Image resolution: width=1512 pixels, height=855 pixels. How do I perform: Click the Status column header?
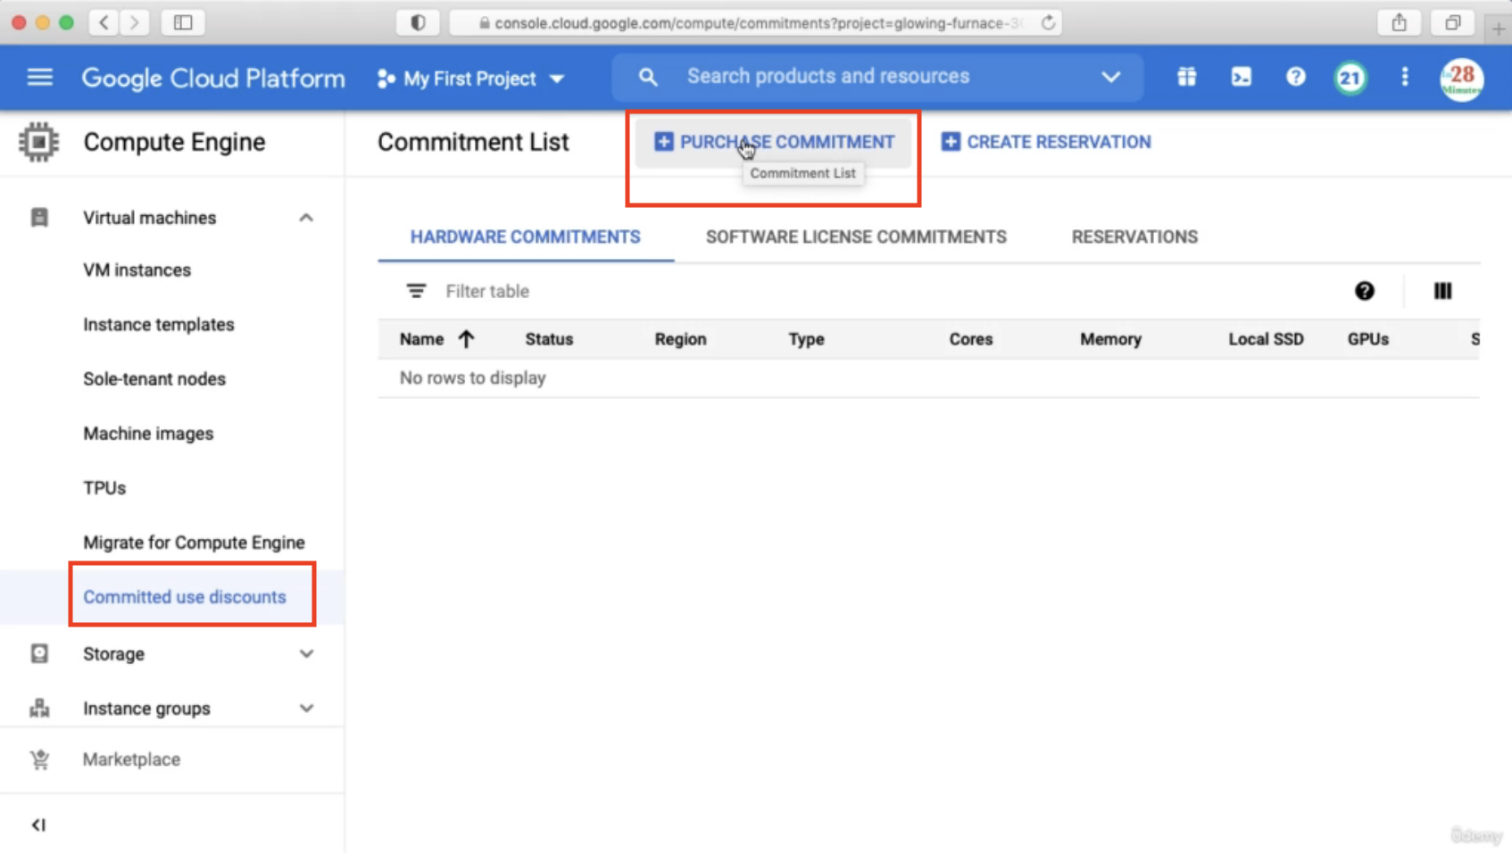tap(549, 339)
